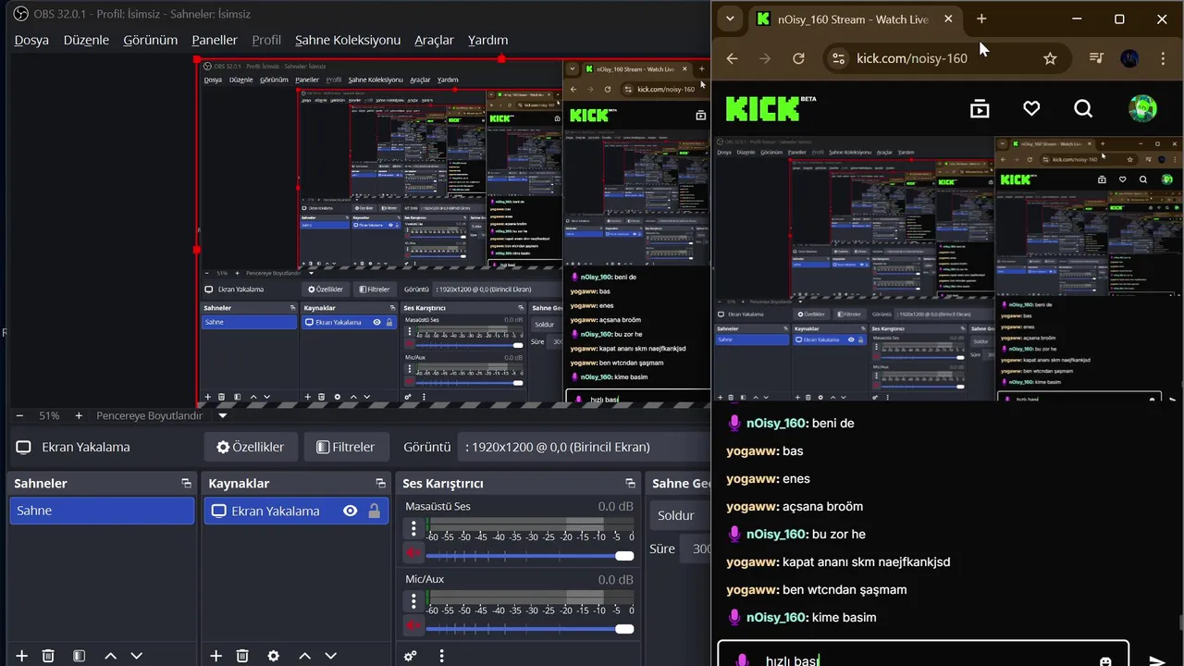Open the Araçlar menu

click(x=434, y=40)
